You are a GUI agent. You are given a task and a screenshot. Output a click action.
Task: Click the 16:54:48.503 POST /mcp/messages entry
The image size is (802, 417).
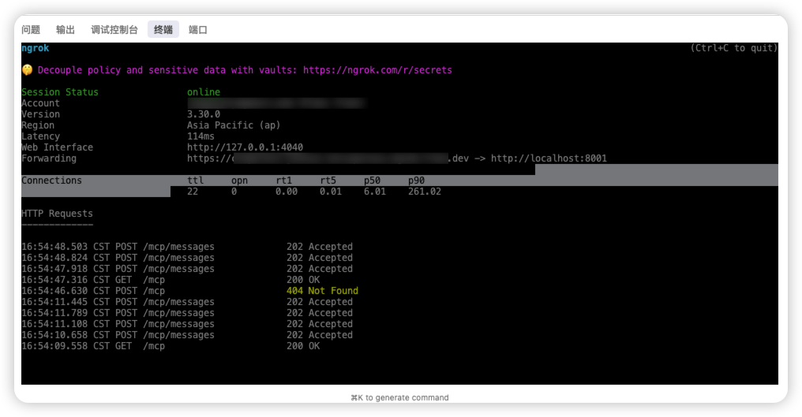click(x=118, y=247)
